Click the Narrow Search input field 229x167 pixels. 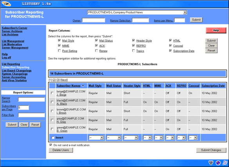[x=31, y=100]
